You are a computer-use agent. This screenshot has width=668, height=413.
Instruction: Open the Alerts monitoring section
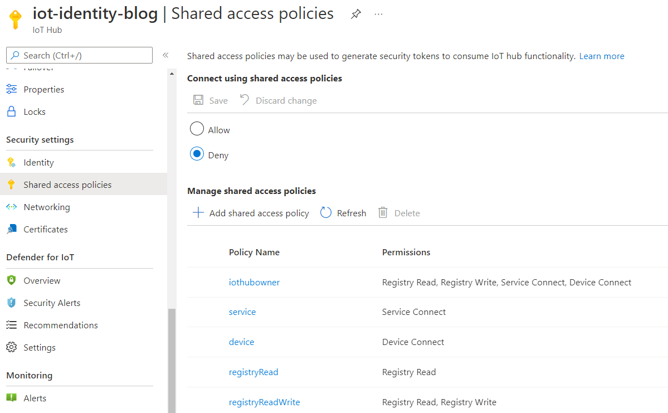tap(36, 397)
